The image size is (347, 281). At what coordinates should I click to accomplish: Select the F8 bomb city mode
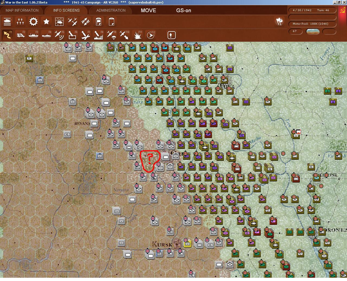[98, 35]
